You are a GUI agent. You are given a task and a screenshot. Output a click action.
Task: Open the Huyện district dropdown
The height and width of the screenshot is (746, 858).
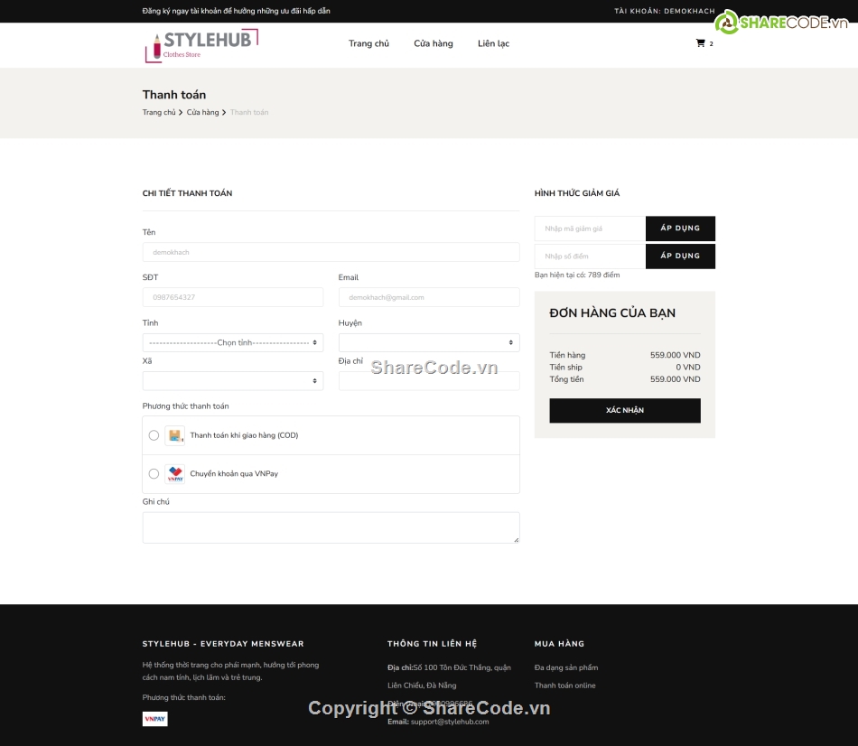click(x=429, y=342)
